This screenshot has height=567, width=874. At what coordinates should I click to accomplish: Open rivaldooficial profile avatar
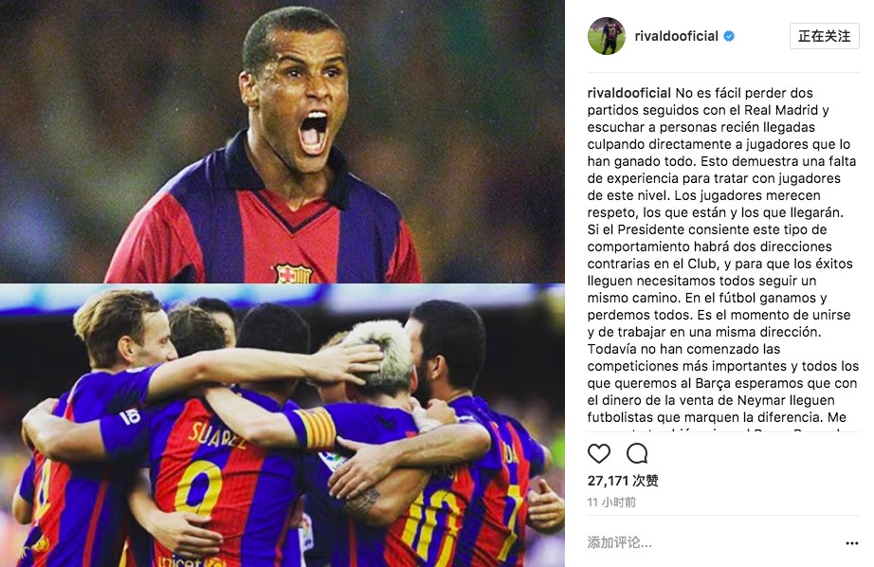pos(607,36)
